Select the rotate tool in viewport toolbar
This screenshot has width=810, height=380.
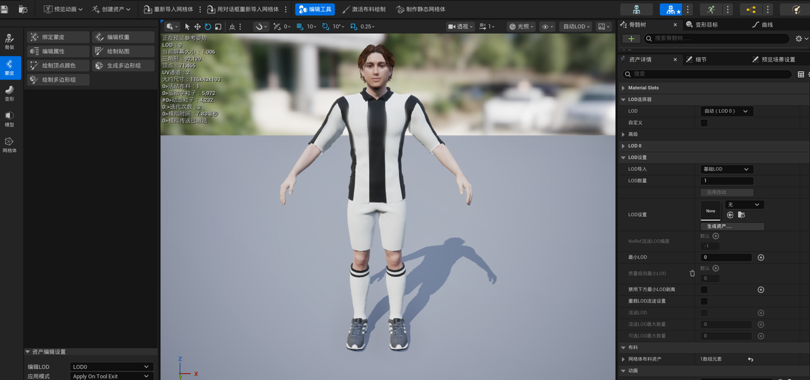point(208,26)
